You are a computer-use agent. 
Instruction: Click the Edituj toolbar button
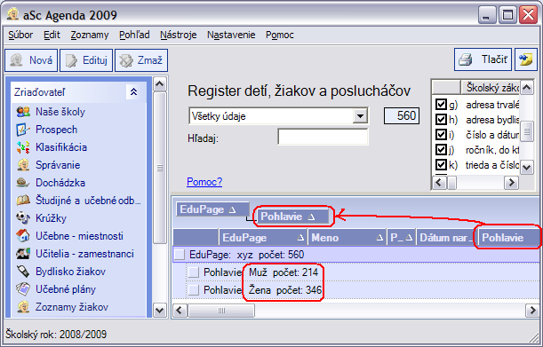tap(86, 60)
